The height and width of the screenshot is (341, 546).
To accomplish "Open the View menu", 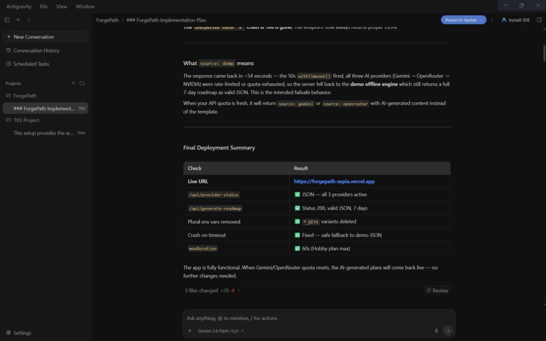I will [62, 6].
